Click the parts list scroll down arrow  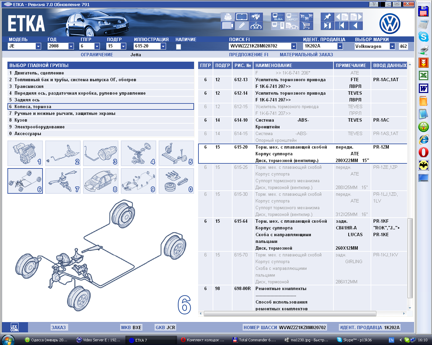(x=410, y=308)
